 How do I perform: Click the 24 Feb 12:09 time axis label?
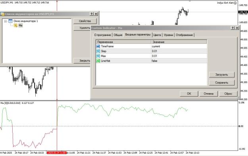click(130, 153)
